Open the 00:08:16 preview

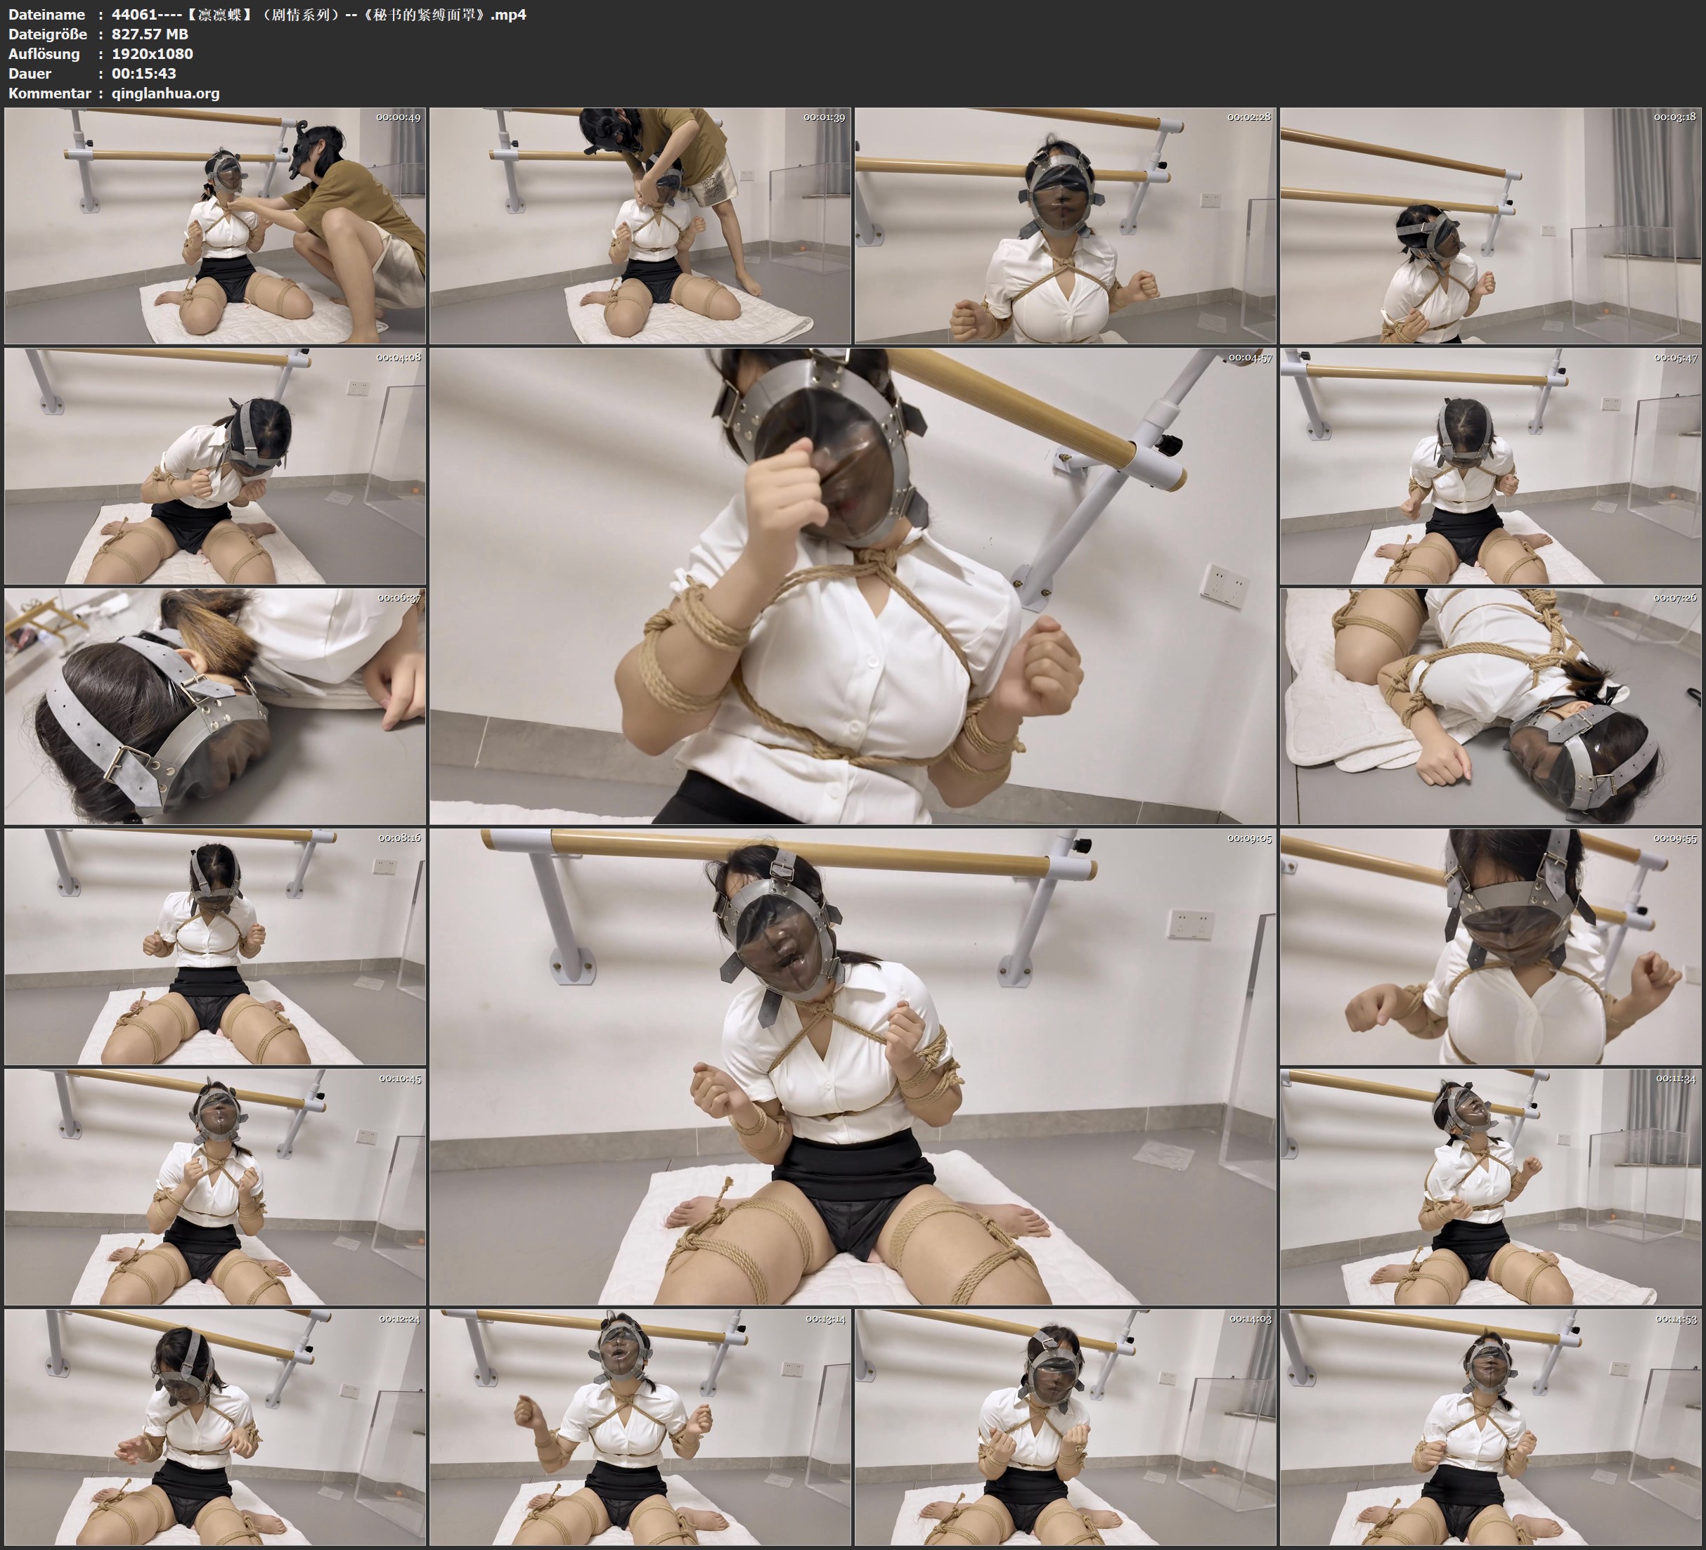coord(215,946)
